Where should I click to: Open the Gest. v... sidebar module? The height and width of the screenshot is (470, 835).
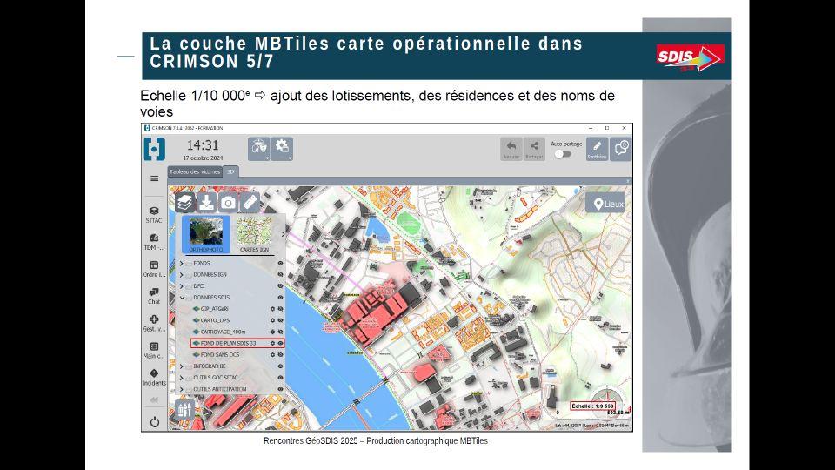tap(154, 324)
